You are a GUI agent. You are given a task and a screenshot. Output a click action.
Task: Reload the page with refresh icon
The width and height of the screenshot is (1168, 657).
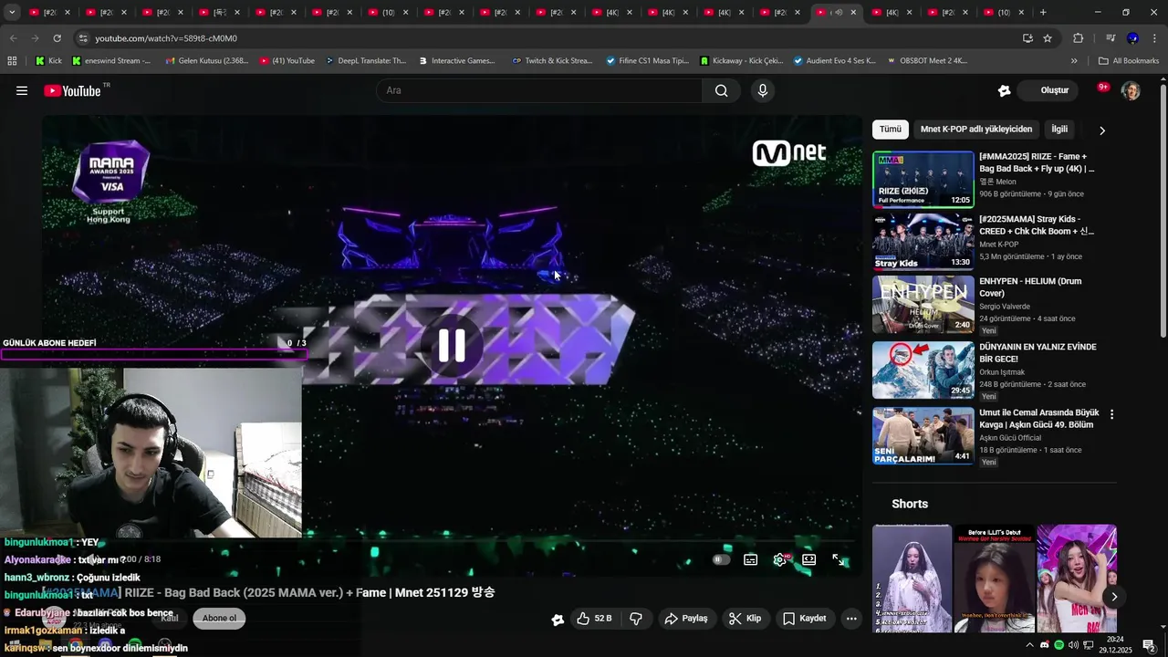(x=57, y=38)
